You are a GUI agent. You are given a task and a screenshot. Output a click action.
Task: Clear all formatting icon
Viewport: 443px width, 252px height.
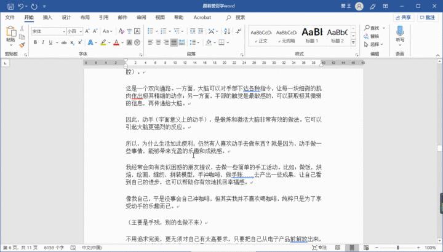click(x=121, y=31)
